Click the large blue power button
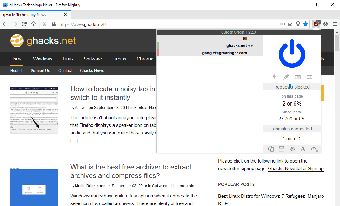The image size is (340, 206). click(292, 53)
